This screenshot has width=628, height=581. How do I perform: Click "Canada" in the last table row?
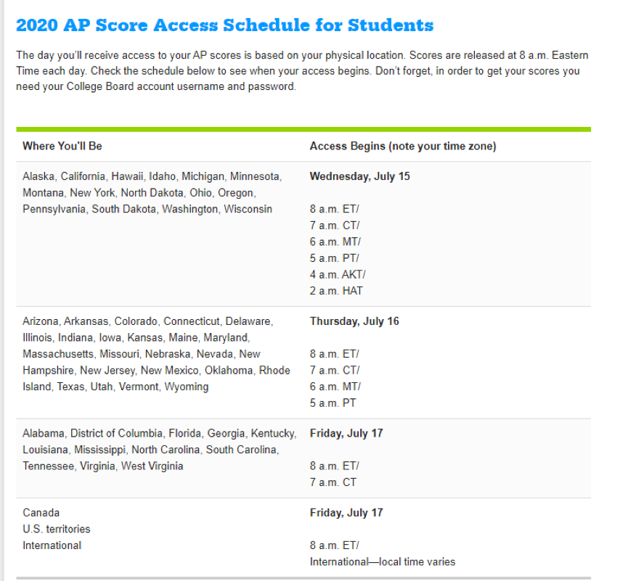[41, 513]
